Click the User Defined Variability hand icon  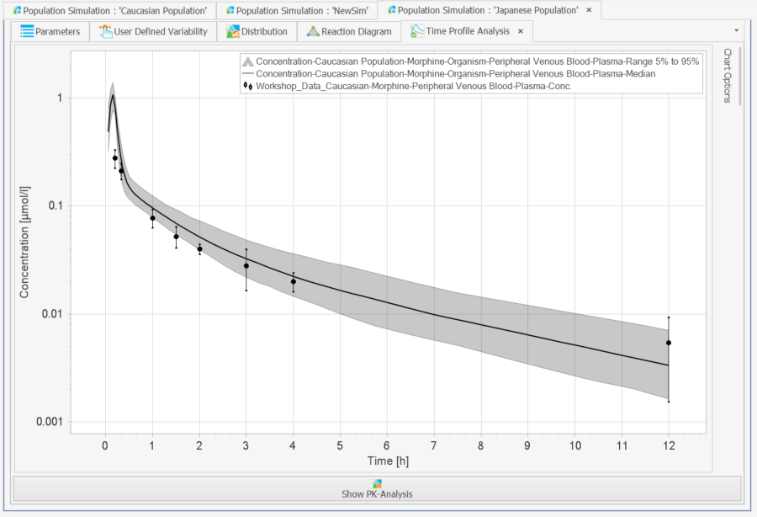point(105,31)
